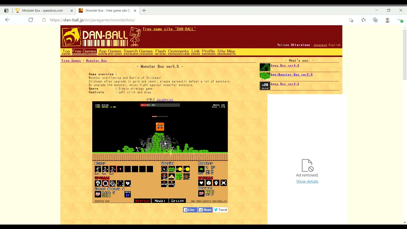Switch to the game's Upgrade tab
The width and height of the screenshot is (407, 229).
142,201
